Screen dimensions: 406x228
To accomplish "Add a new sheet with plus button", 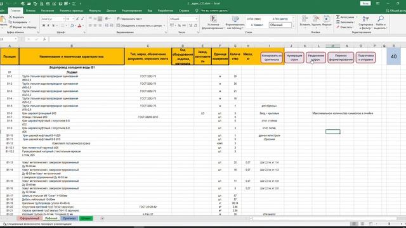I will pos(102,218).
